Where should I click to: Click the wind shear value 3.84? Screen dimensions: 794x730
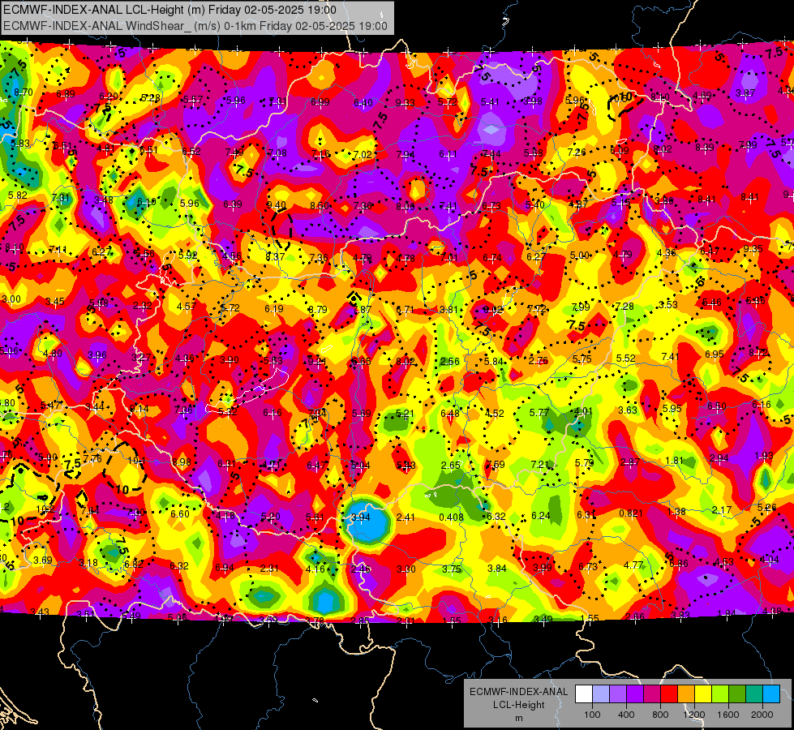click(x=496, y=569)
